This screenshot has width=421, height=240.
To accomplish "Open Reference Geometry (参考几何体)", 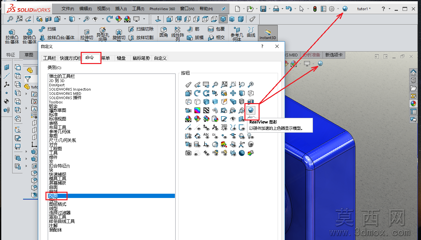I will [237, 34].
